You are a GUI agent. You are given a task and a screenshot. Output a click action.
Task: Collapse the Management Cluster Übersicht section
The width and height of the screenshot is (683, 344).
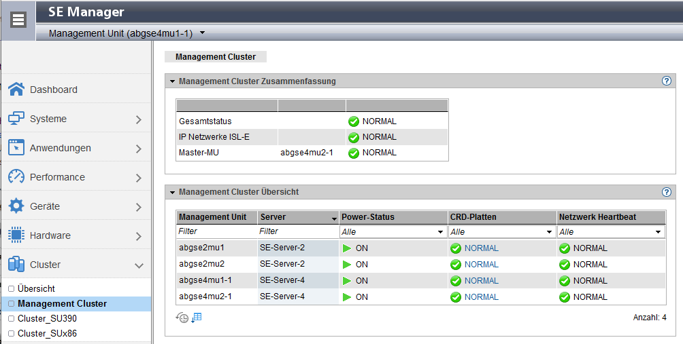pos(173,192)
